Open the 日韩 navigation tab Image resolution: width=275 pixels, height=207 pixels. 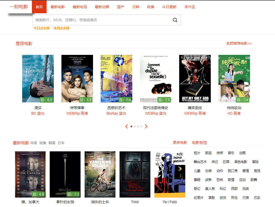click(x=136, y=7)
